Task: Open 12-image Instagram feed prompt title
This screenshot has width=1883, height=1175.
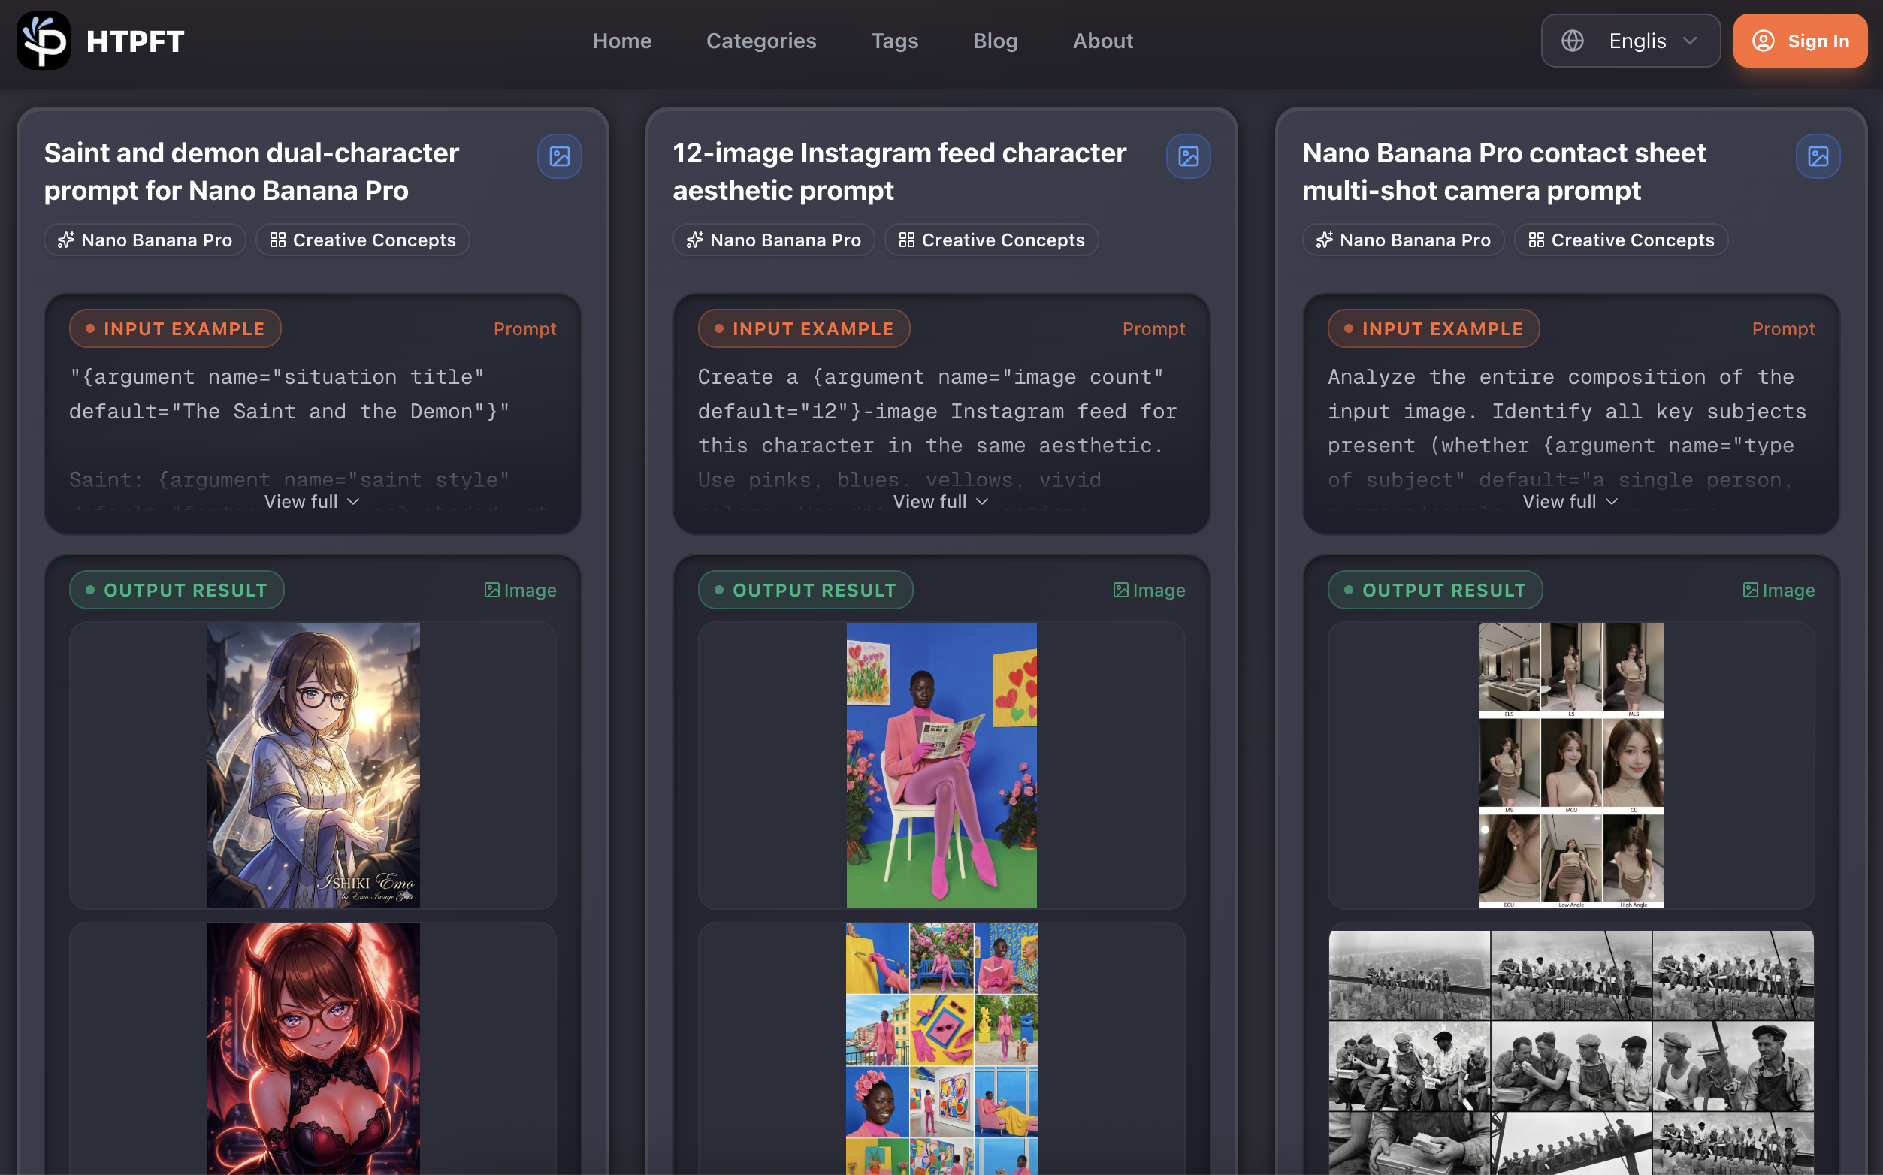Action: click(899, 172)
